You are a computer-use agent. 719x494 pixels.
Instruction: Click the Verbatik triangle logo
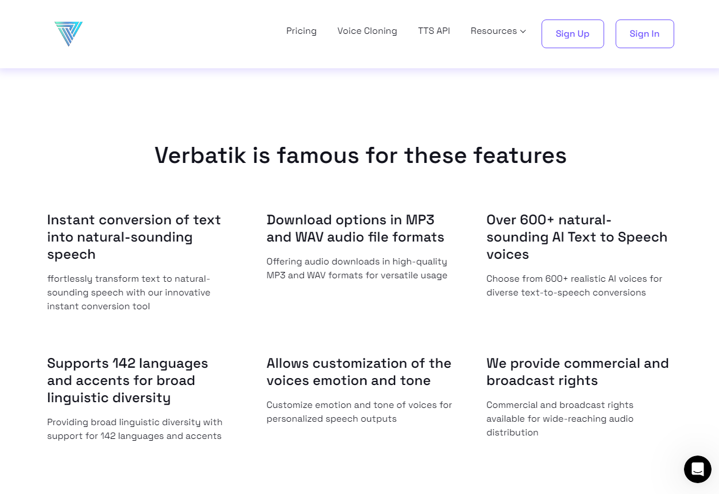pyautogui.click(x=68, y=34)
